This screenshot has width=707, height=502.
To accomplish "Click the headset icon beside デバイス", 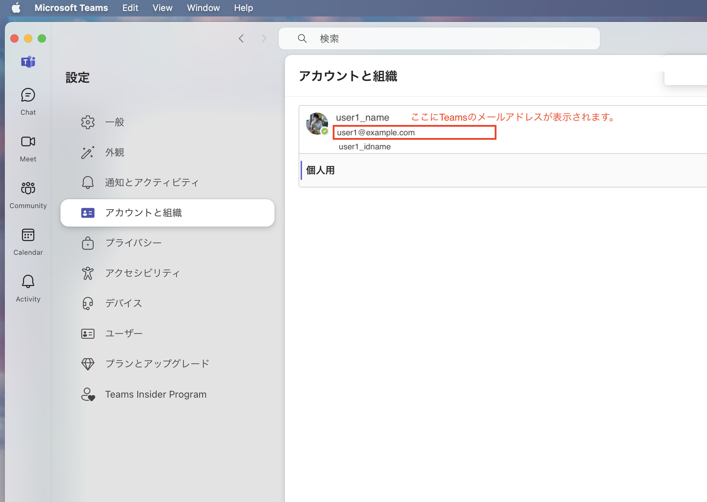I will coord(88,304).
